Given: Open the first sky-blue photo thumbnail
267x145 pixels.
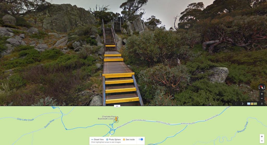Looking at the screenshot, I should tap(248, 104).
